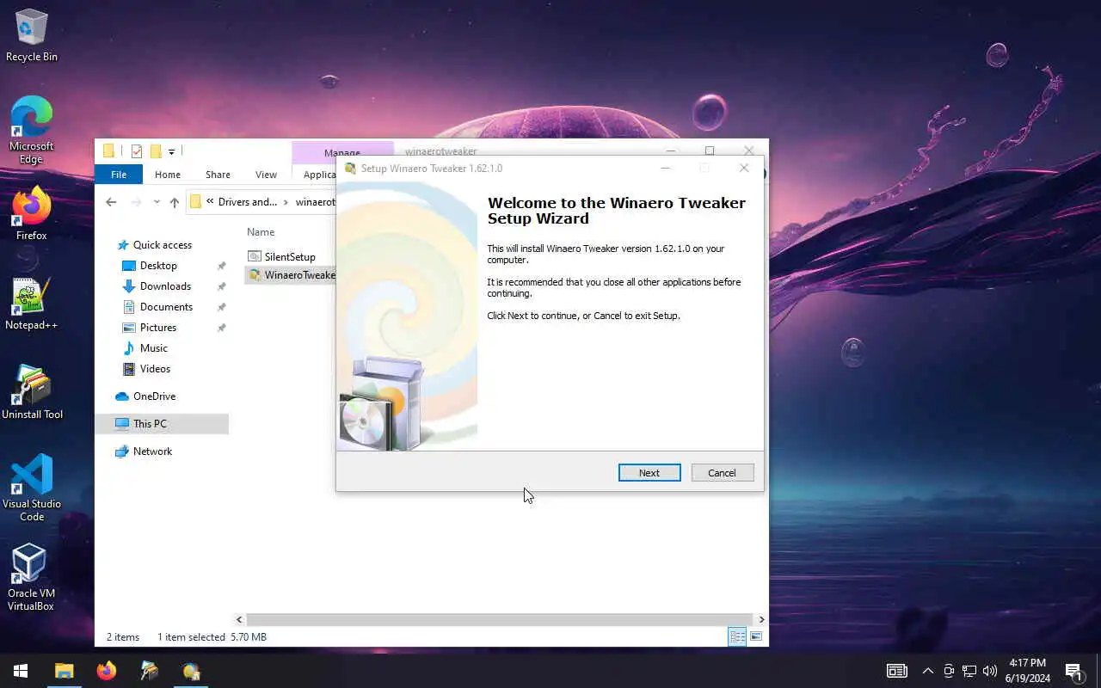This screenshot has width=1101, height=688.
Task: Switch Explorer to details view
Action: pyautogui.click(x=737, y=637)
